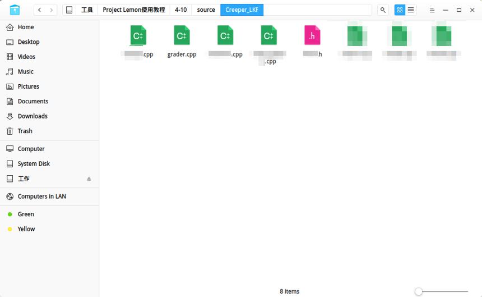Go back with the left arrow
Viewport: 482px width, 297px height.
pos(40,10)
